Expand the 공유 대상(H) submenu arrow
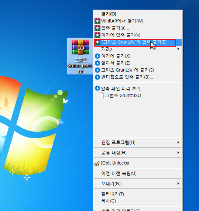Screen dimensions: 199x211 178,153
